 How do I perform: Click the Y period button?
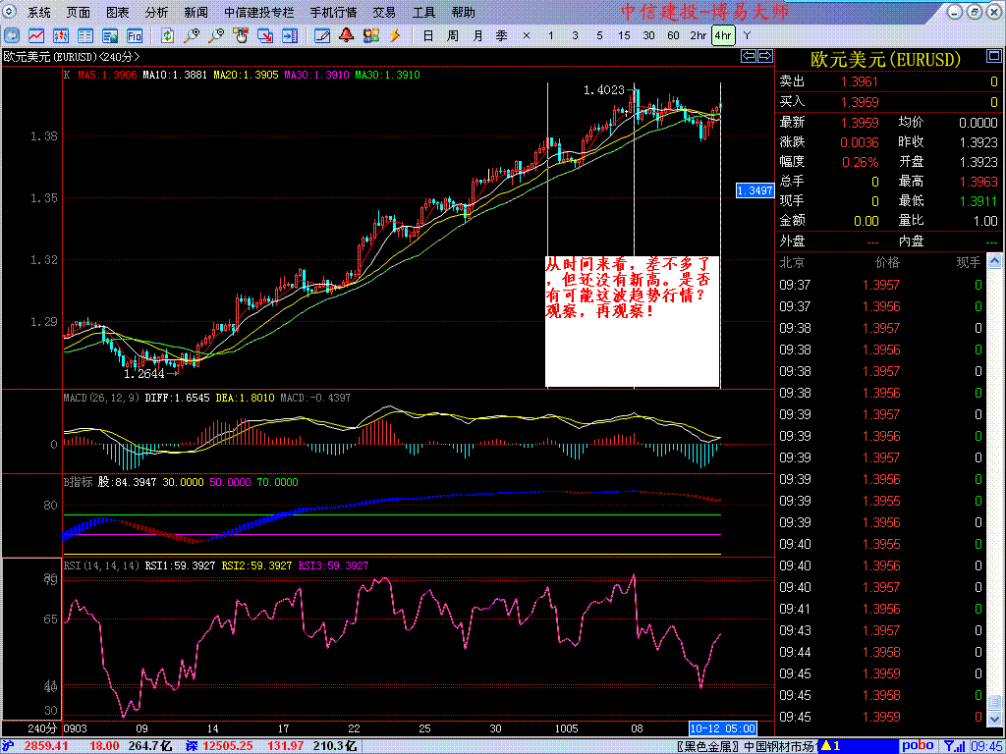[x=747, y=35]
